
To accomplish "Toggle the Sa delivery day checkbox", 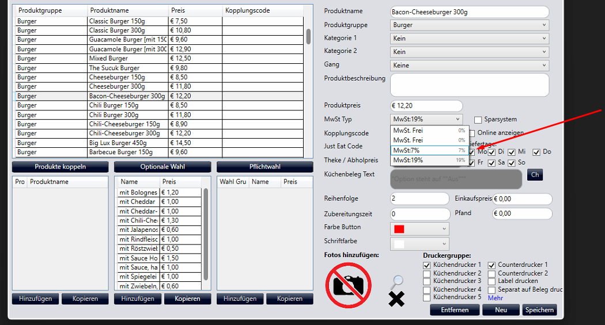I will 491,163.
